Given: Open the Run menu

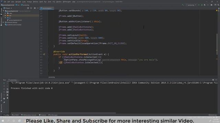Looking at the screenshot, I should [x=45, y=2].
